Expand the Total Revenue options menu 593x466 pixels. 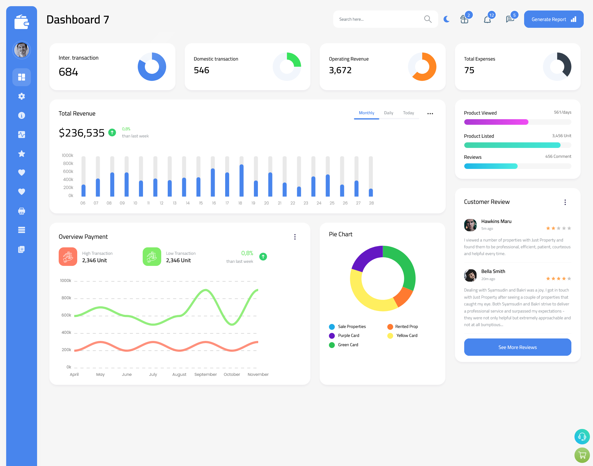pyautogui.click(x=430, y=113)
